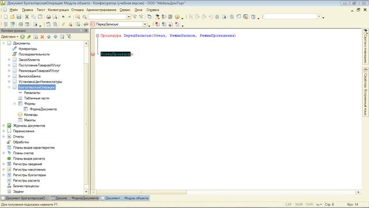Click the Redo arrow icon

pos(69,17)
